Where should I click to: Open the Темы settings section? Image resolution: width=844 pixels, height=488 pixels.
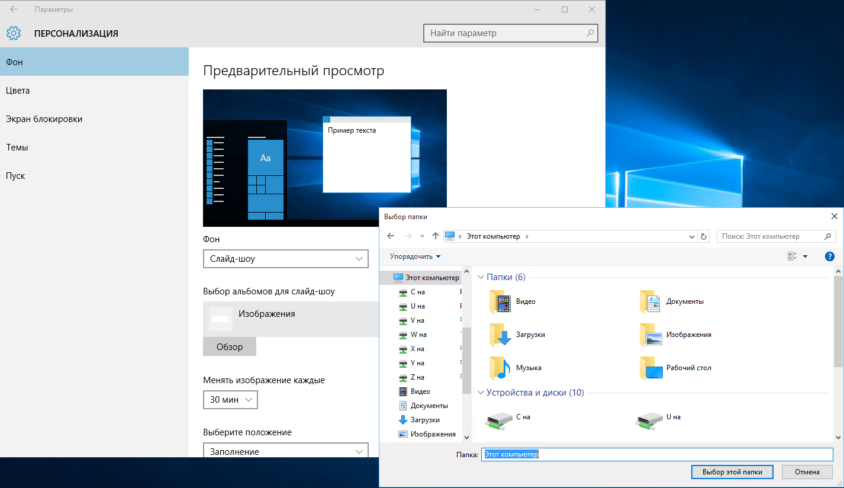click(x=94, y=147)
